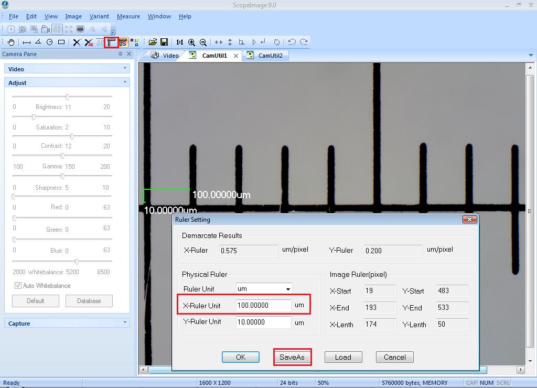Click the Load button
Viewport: 537px width, 388px height.
point(343,357)
